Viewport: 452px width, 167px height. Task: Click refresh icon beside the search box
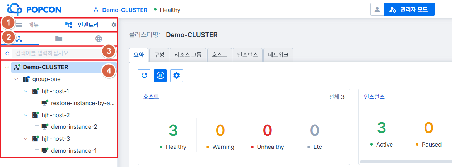7,53
